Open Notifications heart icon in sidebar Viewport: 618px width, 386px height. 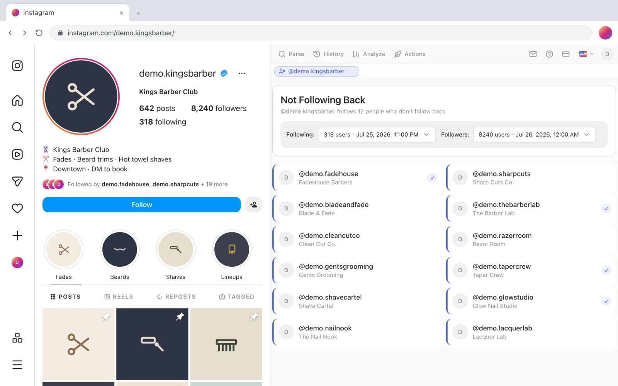pyautogui.click(x=17, y=208)
